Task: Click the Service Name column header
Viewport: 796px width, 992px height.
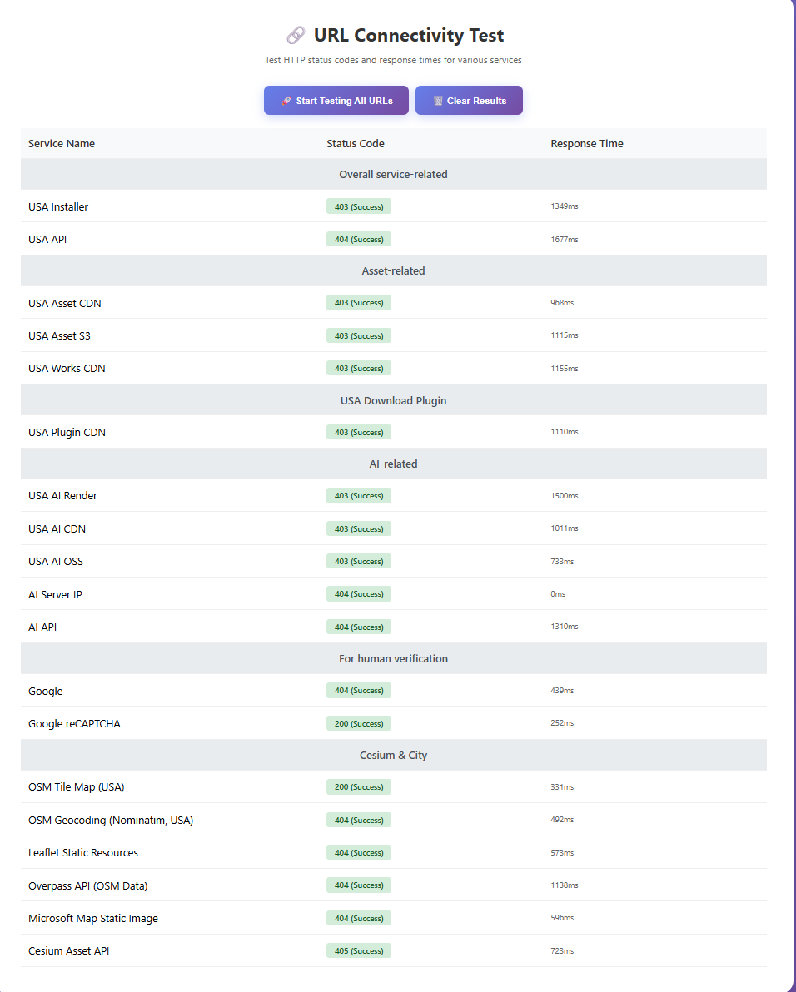Action: pyautogui.click(x=62, y=143)
